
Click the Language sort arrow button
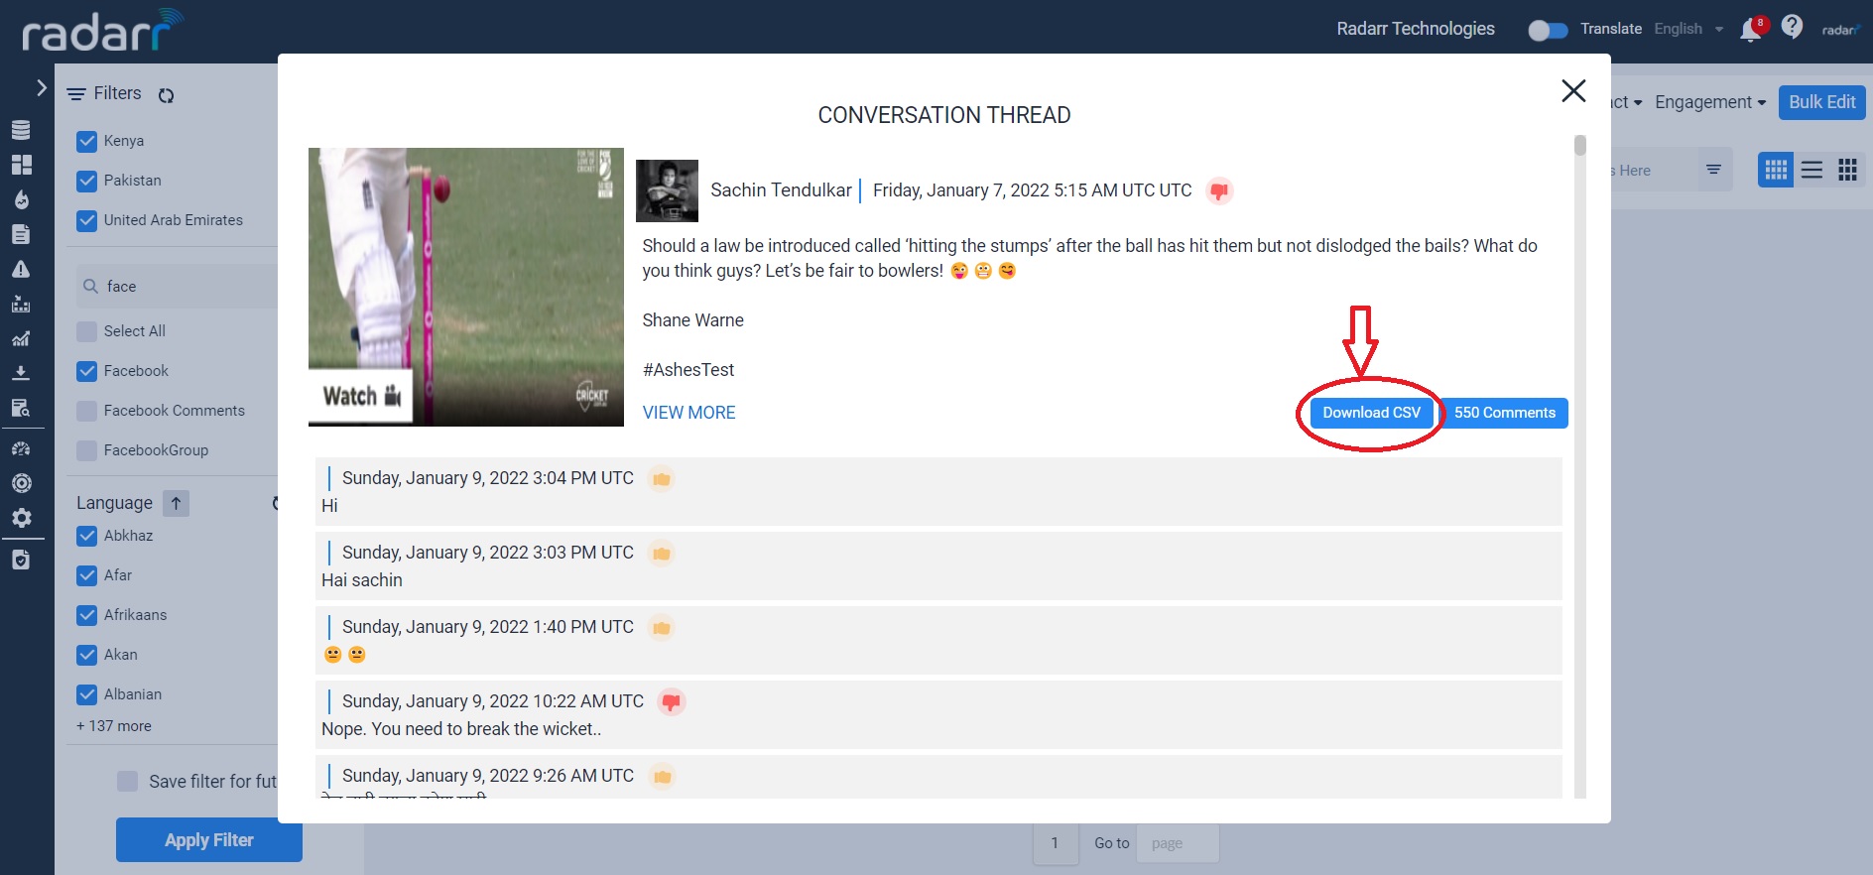pos(176,503)
